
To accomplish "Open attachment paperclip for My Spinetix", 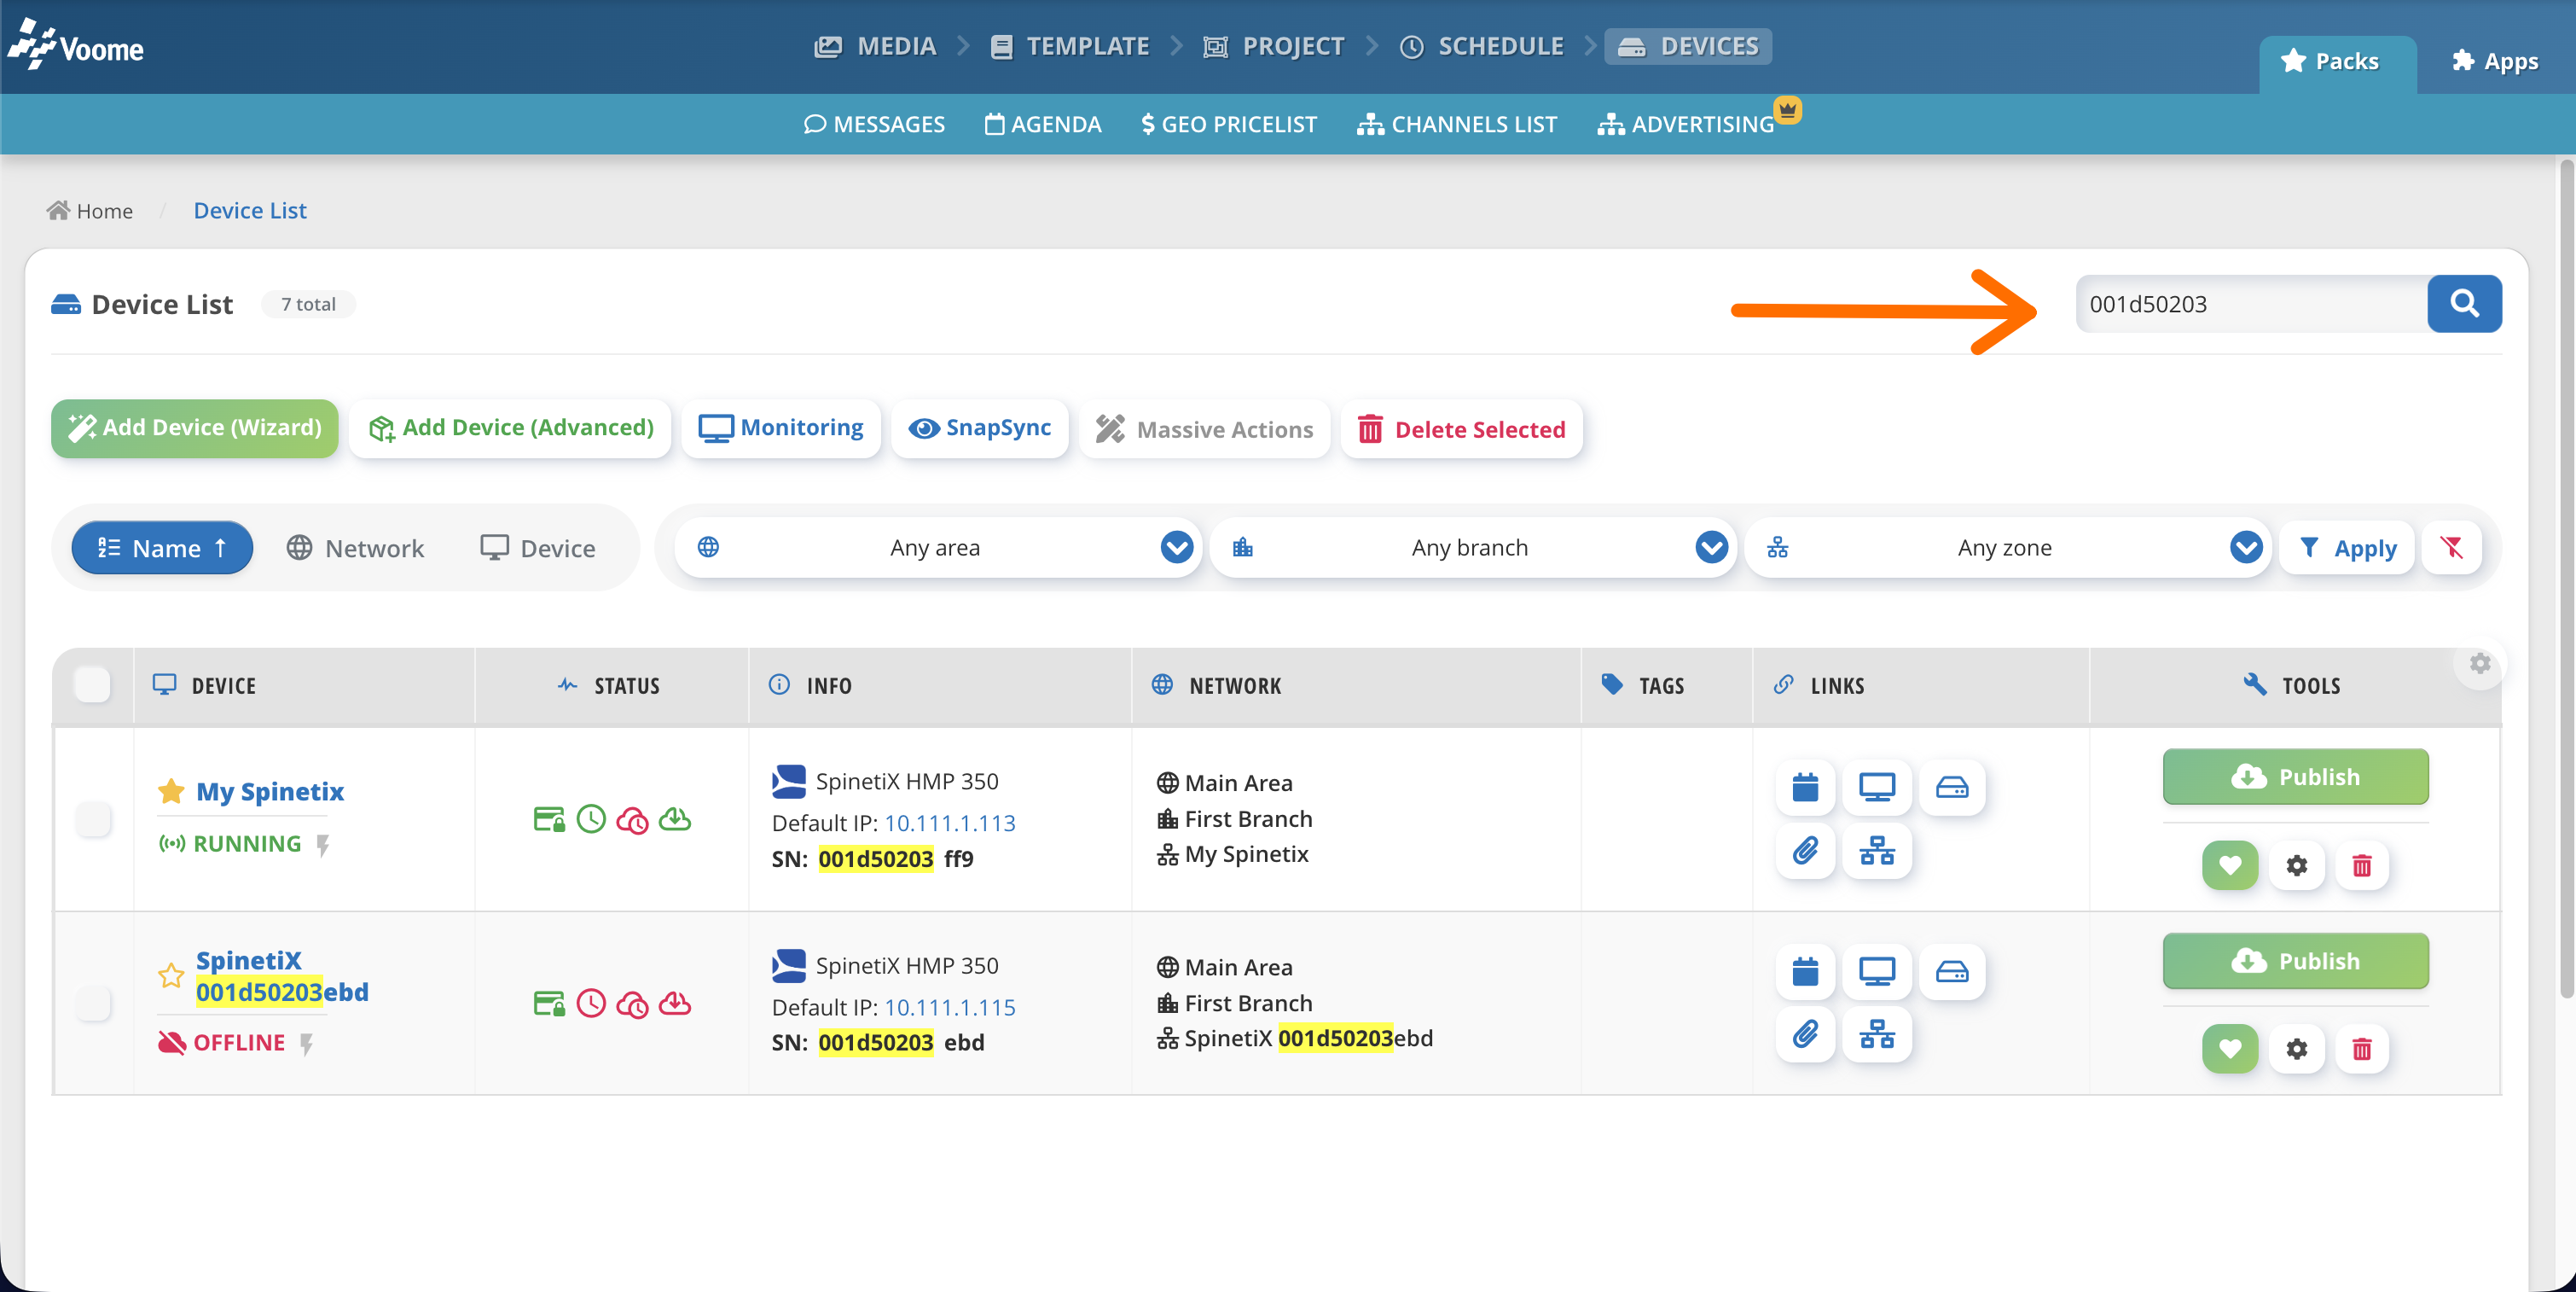I will (1805, 852).
